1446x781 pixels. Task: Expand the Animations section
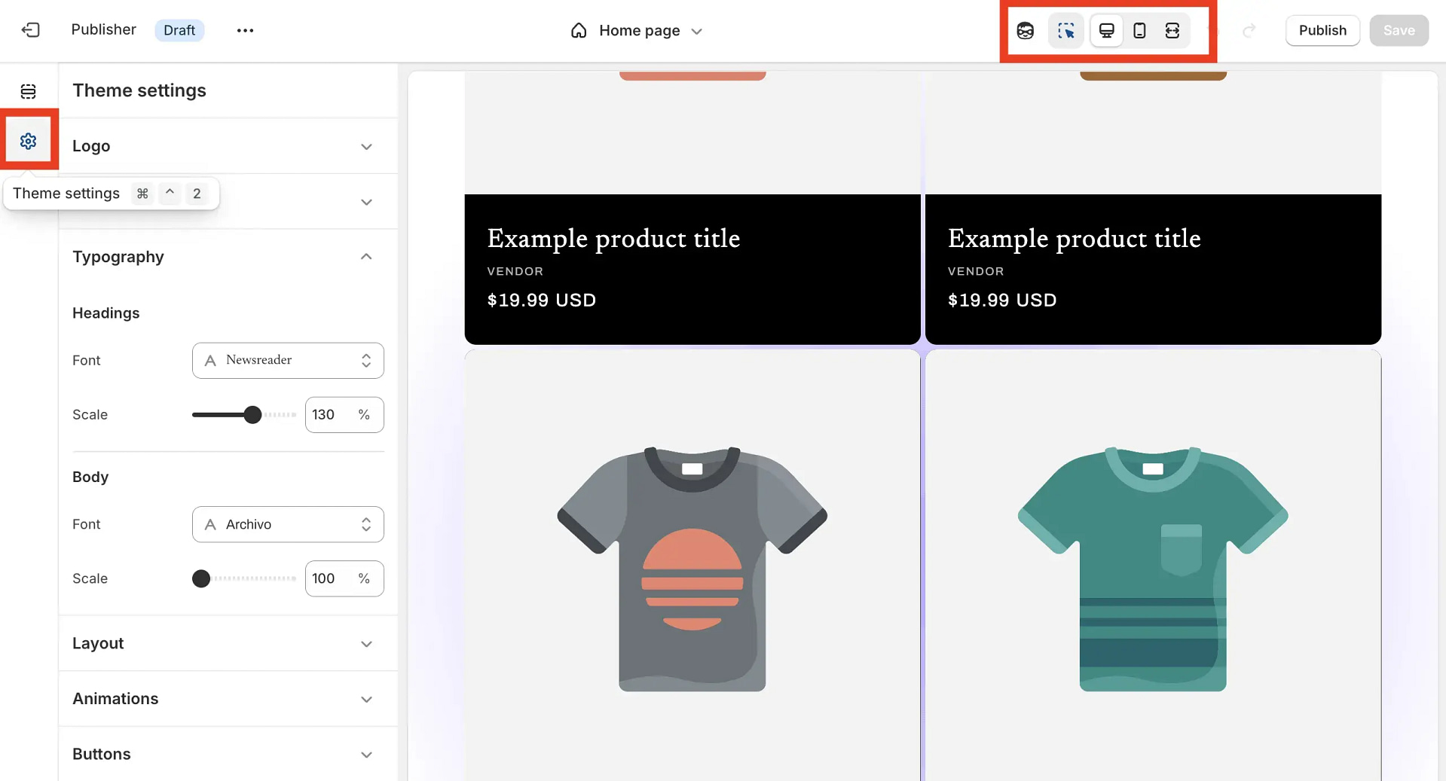pos(228,699)
